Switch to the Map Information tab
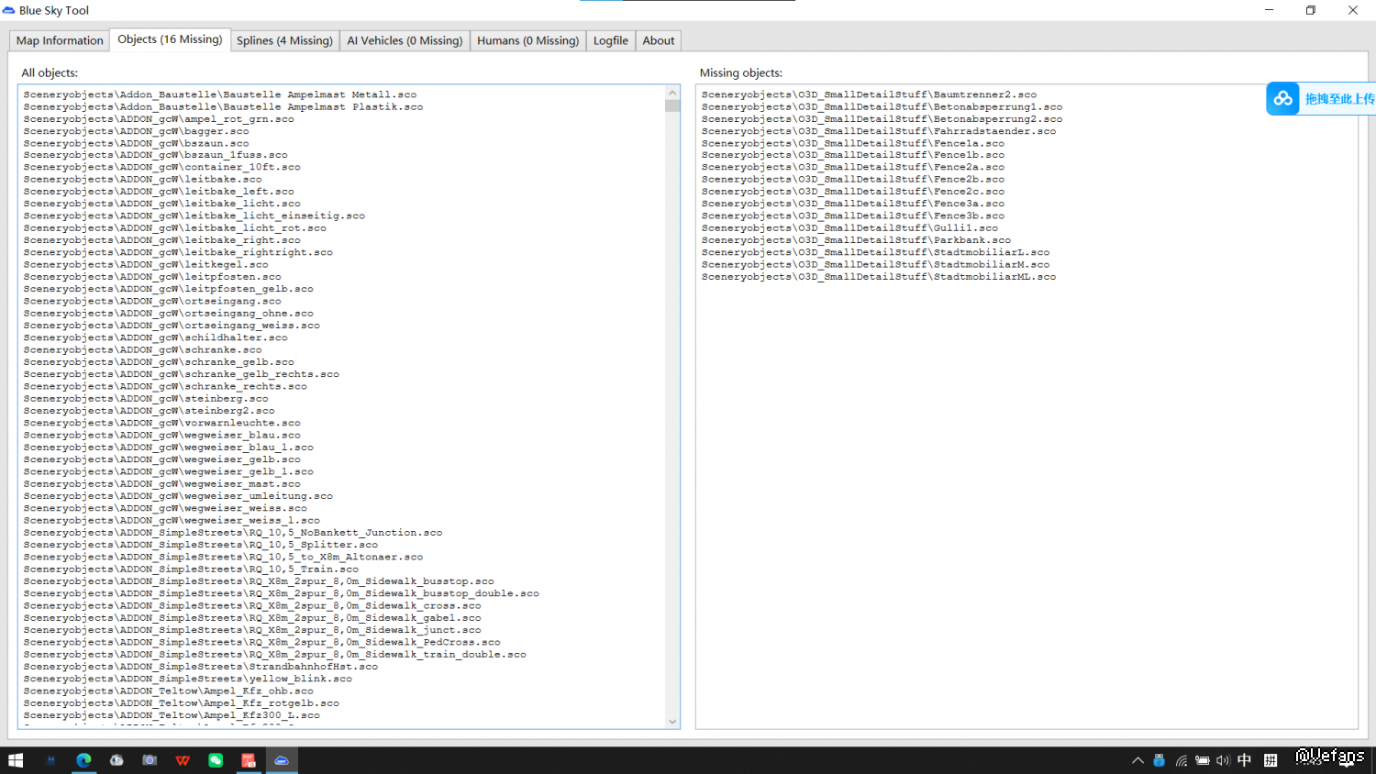The width and height of the screenshot is (1376, 774). point(60,40)
